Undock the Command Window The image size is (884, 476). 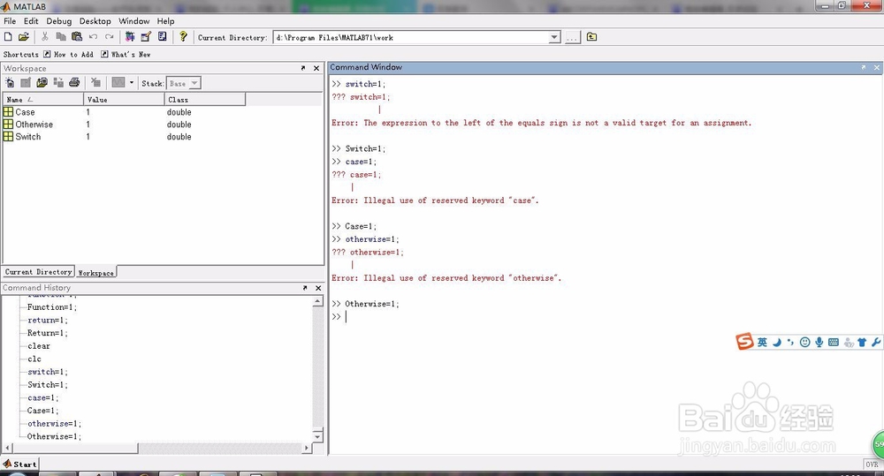(863, 67)
